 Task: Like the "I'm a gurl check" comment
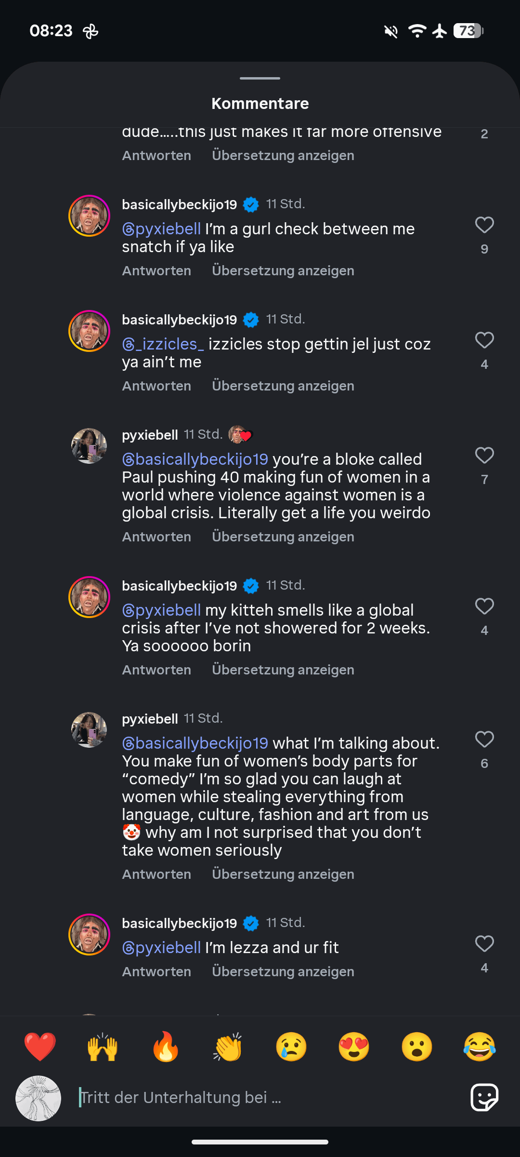pyautogui.click(x=484, y=225)
